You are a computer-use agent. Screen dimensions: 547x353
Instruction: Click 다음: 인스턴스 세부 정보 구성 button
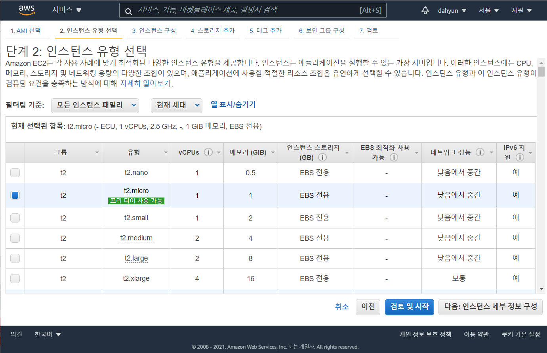click(490, 307)
